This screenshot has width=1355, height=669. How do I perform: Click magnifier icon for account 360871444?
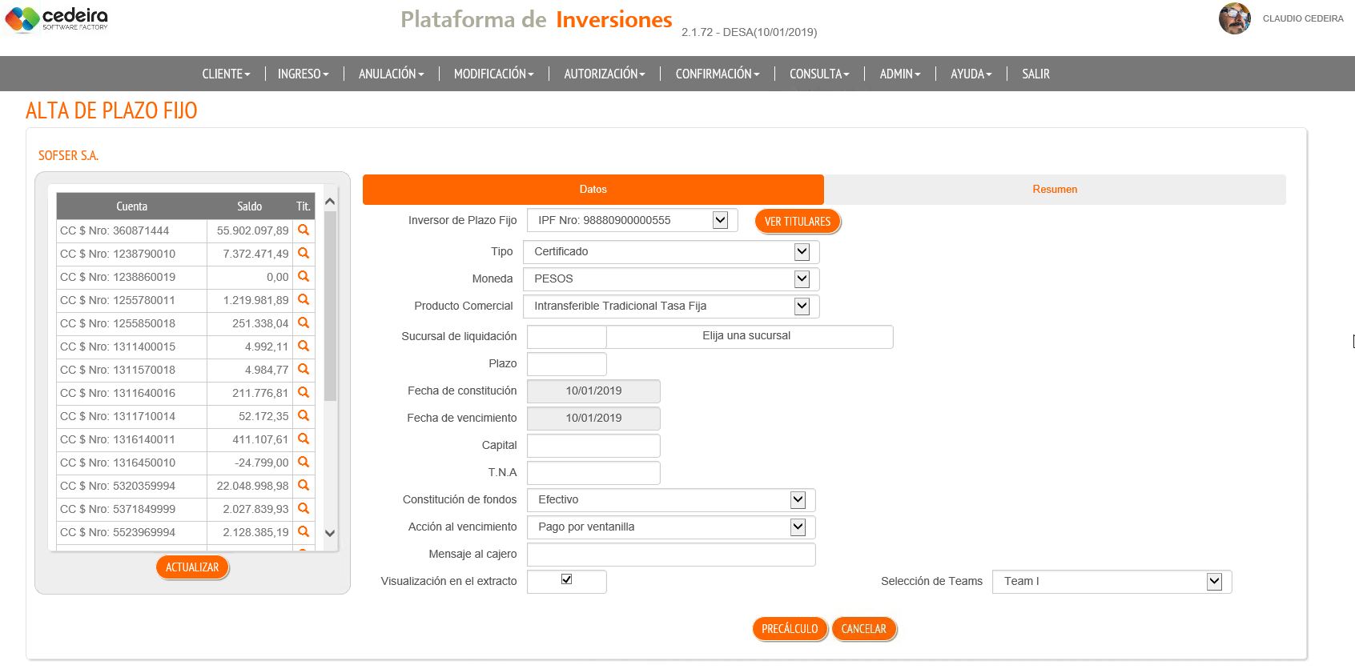tap(304, 230)
